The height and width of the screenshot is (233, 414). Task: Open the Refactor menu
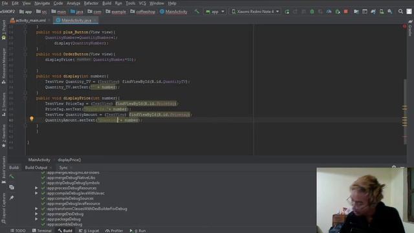(91, 3)
